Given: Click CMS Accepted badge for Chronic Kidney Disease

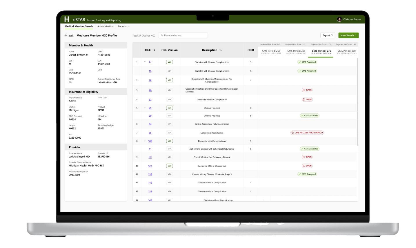Looking at the screenshot, I should point(307,174).
